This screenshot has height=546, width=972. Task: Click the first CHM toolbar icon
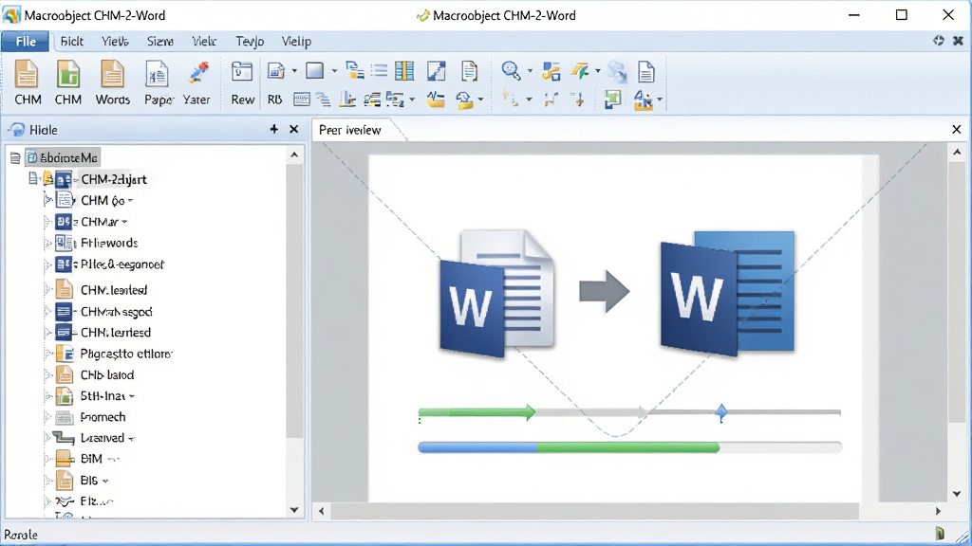pyautogui.click(x=28, y=82)
